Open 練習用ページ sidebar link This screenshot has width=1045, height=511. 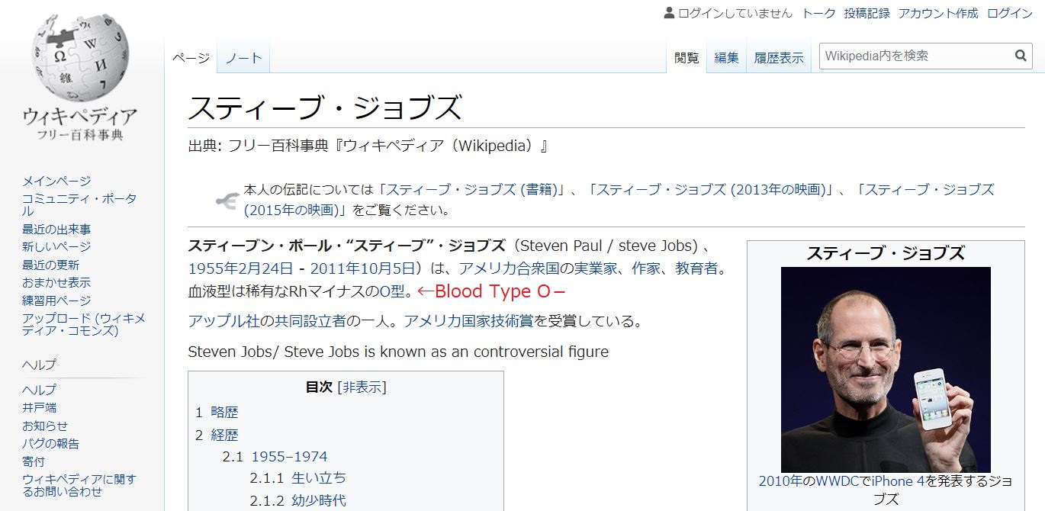click(56, 300)
